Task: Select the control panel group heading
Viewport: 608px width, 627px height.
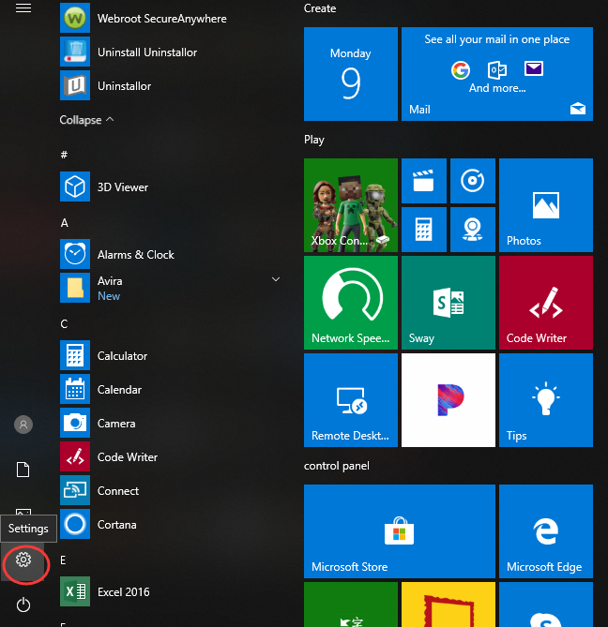Action: click(337, 466)
